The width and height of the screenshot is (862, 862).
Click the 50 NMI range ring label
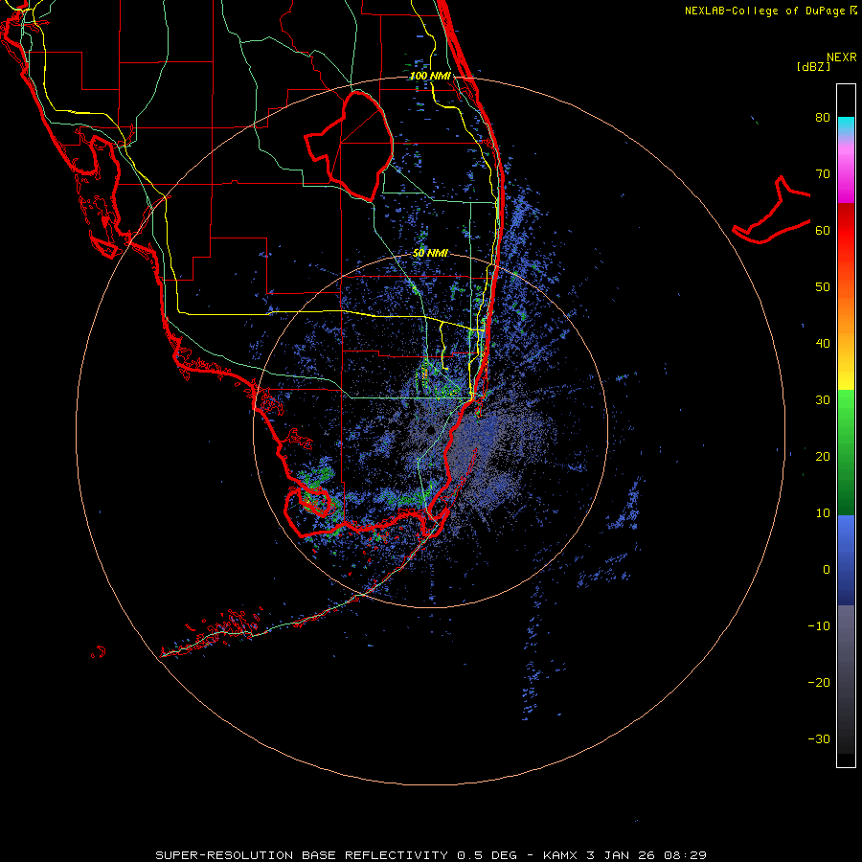coord(430,254)
